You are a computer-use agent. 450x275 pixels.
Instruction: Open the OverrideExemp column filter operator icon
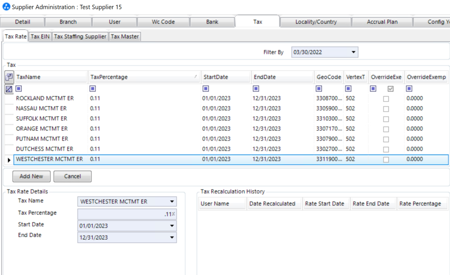[x=409, y=89]
